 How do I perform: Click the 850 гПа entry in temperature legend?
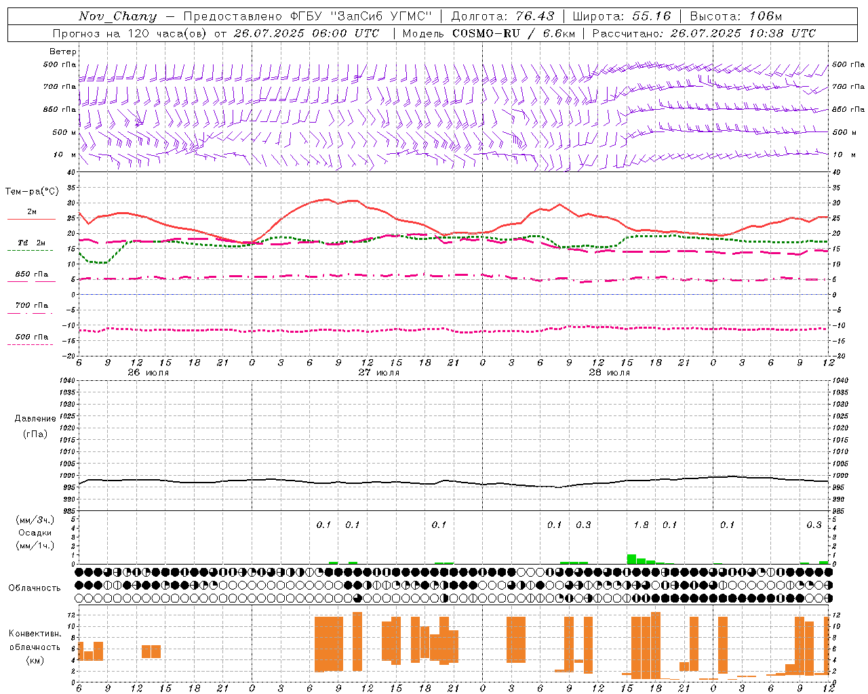coord(32,274)
